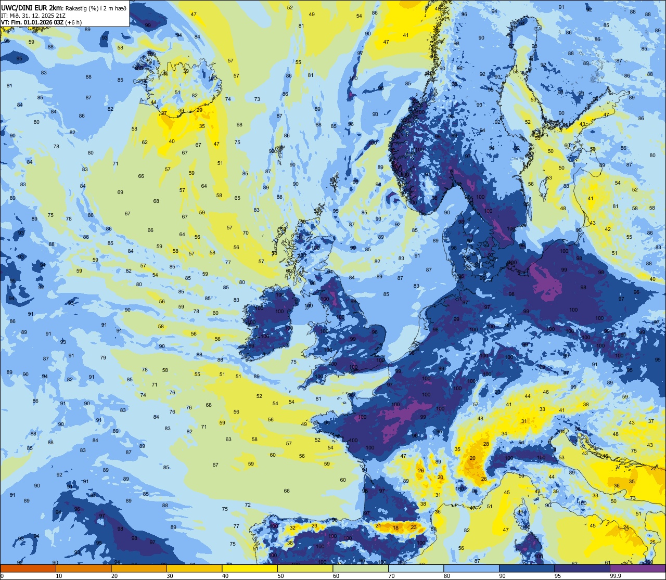Image resolution: width=666 pixels, height=580 pixels.
Task: Click the "18" humidity value over northern Spain
Action: 395,528
